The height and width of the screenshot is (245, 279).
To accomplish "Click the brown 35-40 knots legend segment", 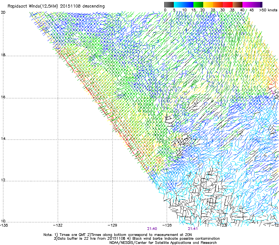I will pos(238,5).
